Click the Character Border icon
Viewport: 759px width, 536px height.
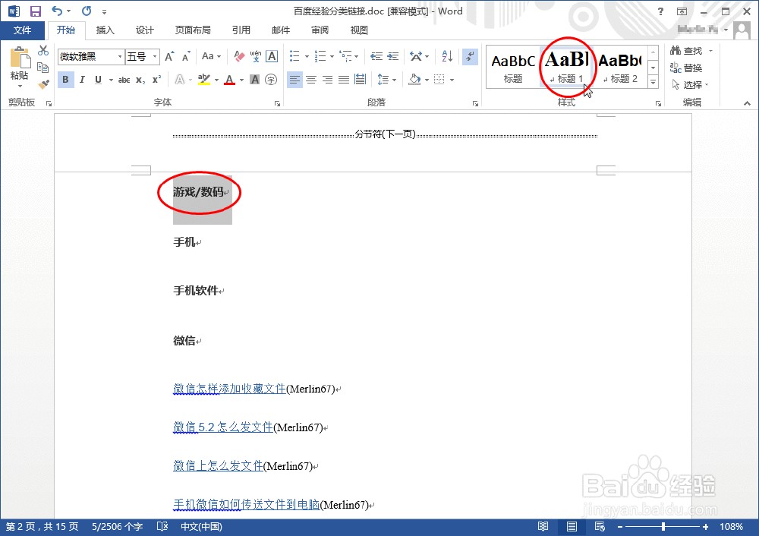coord(272,56)
